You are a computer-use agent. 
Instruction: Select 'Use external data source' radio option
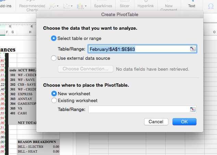pos(54,58)
